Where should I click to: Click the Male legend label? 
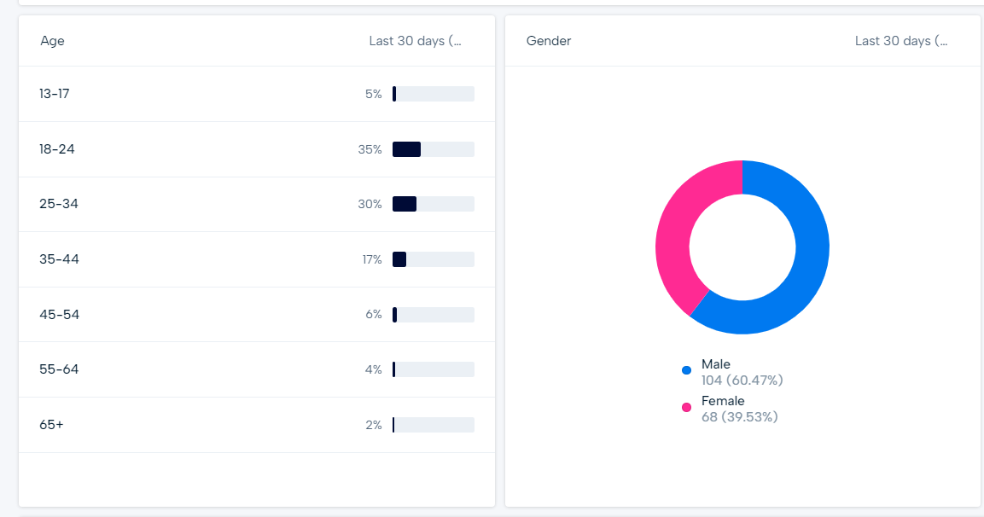click(716, 364)
